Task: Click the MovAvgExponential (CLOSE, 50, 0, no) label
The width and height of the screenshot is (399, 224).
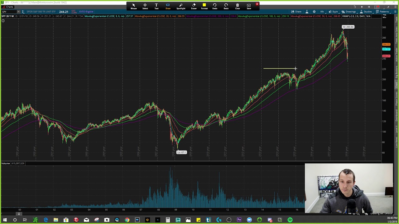Action: click(x=311, y=16)
